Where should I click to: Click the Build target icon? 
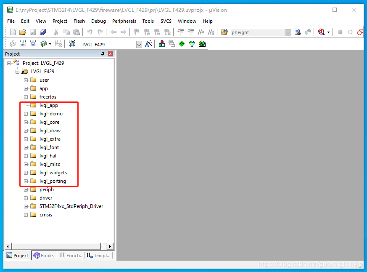coord(23,44)
